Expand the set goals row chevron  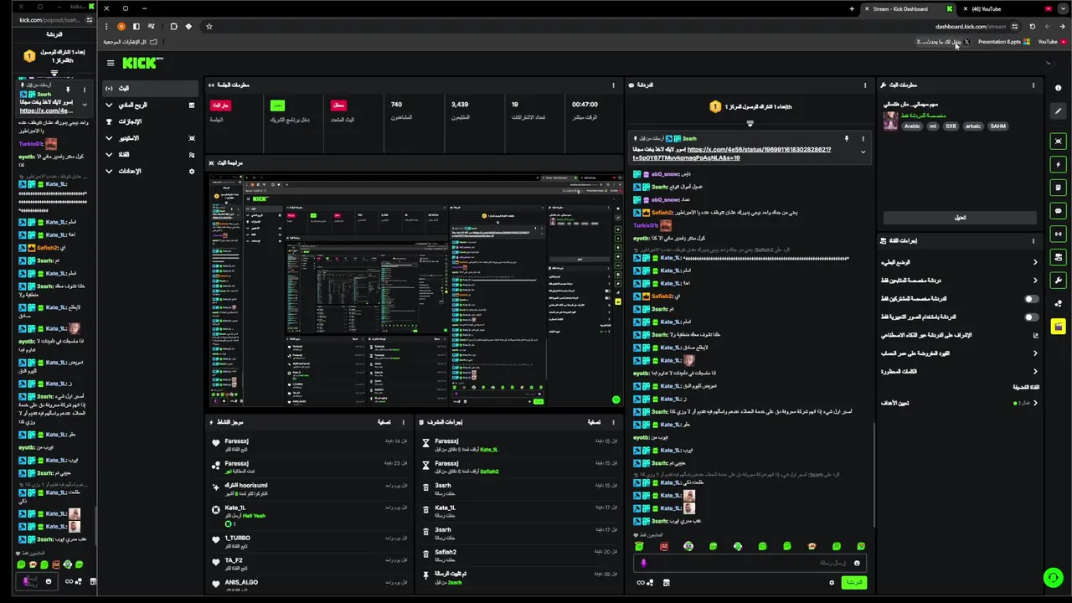pyautogui.click(x=1035, y=403)
